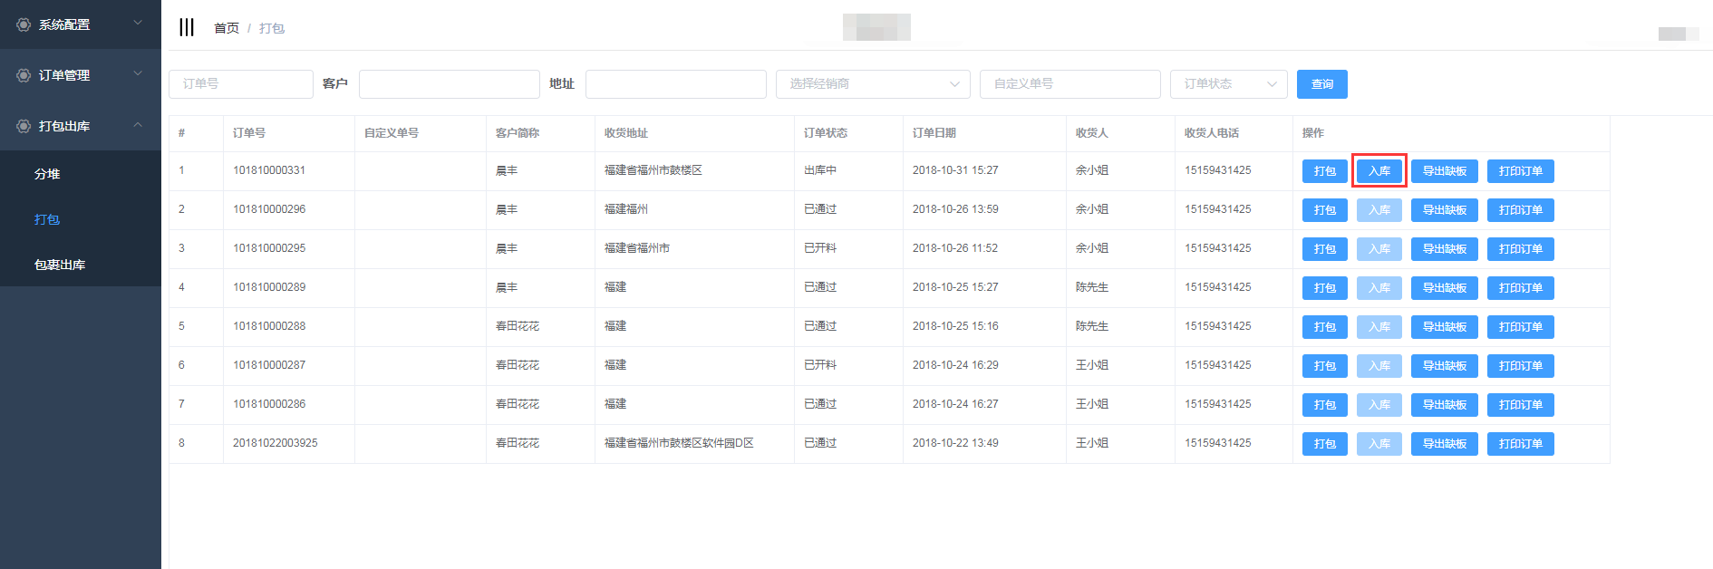Click the 订单管理 gear icon
1713x569 pixels.
click(24, 75)
